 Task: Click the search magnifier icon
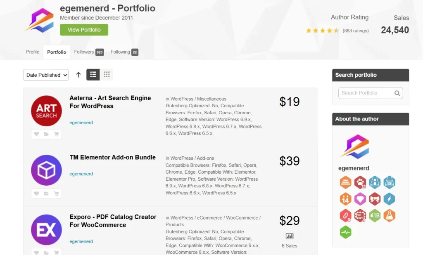pyautogui.click(x=397, y=93)
